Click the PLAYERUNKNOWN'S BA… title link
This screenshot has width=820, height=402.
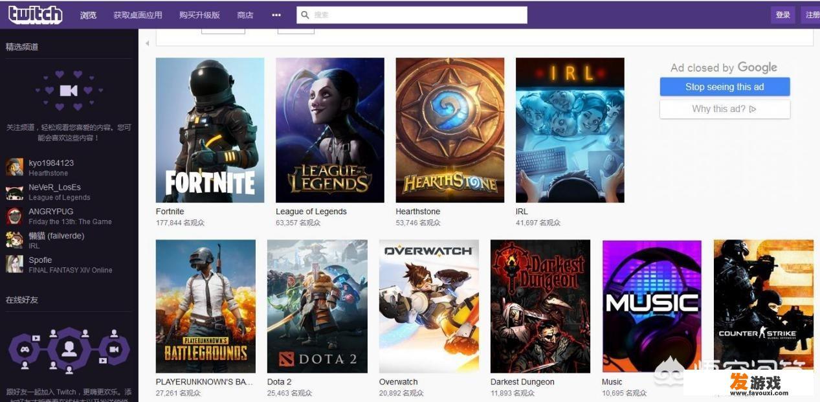[205, 382]
